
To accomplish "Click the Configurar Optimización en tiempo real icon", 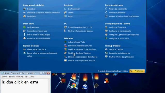I will tap(106, 35).
